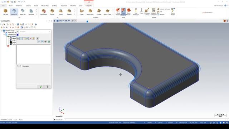
Task: Stop the backplot simulation
Action: click(58, 21)
